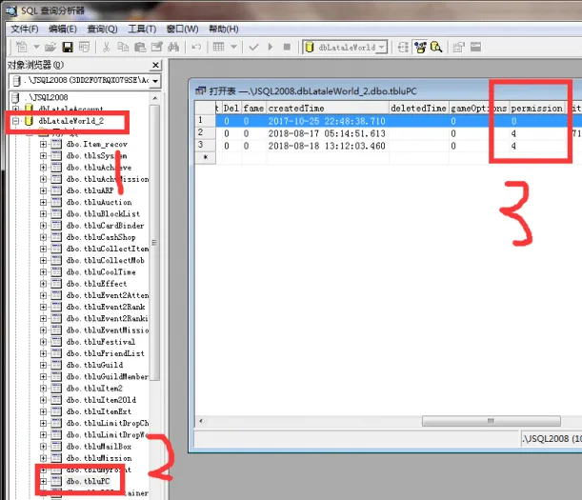
Task: Click the Open File folder icon
Action: 50,47
